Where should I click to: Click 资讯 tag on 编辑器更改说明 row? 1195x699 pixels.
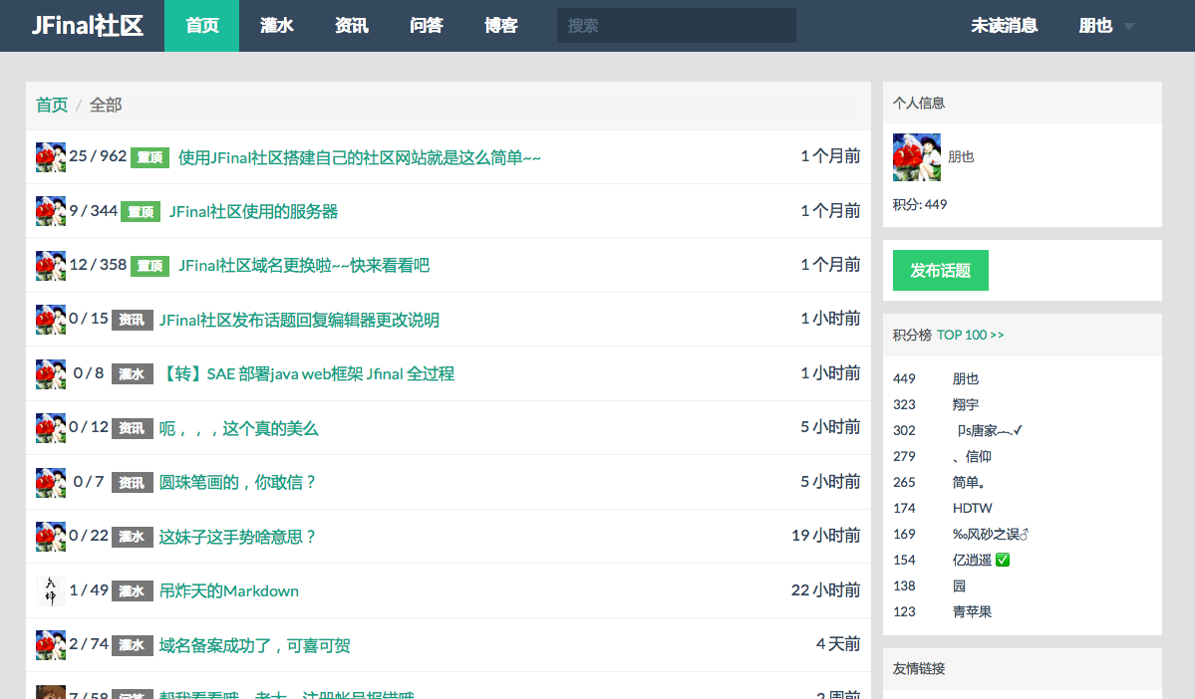pyautogui.click(x=132, y=320)
